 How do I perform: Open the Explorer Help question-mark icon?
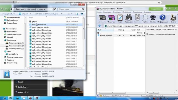(x=81, y=14)
